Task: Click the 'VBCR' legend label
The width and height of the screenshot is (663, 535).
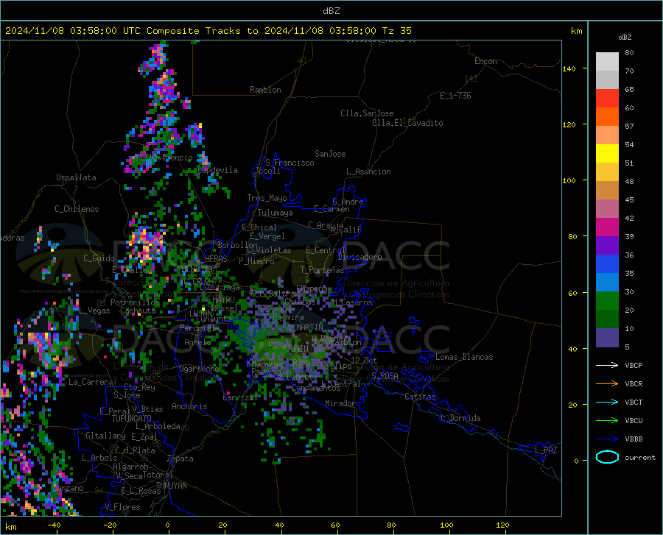Action: tap(634, 384)
